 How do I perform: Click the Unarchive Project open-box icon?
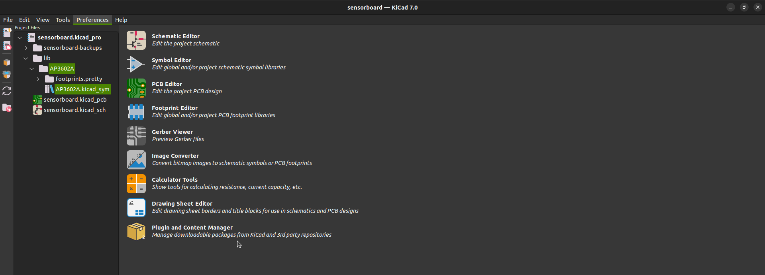tap(7, 75)
